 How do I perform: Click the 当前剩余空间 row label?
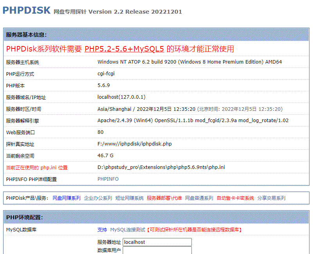click(x=20, y=156)
